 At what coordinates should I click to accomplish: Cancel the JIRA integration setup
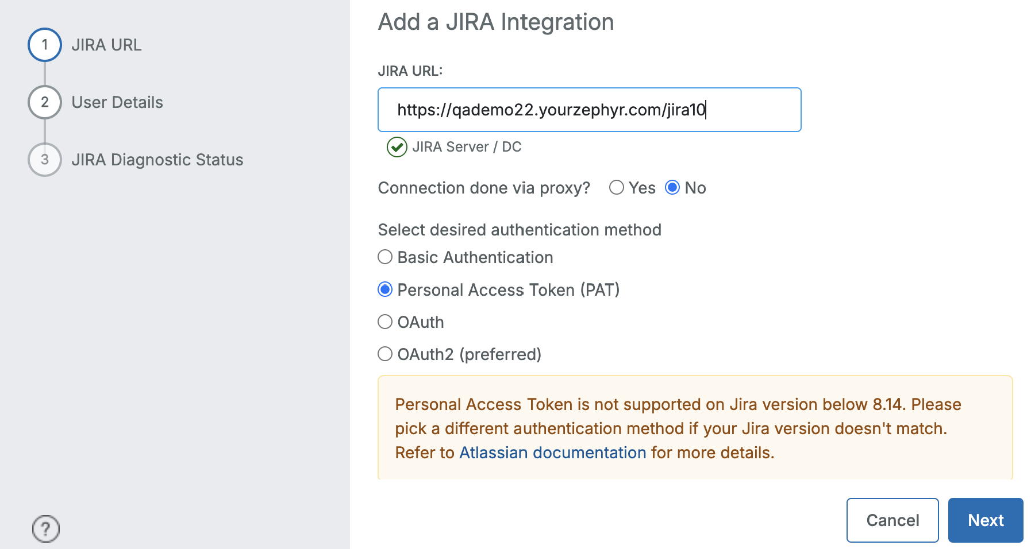892,520
